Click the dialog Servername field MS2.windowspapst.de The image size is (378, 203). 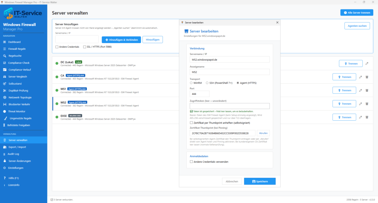[x=230, y=59]
